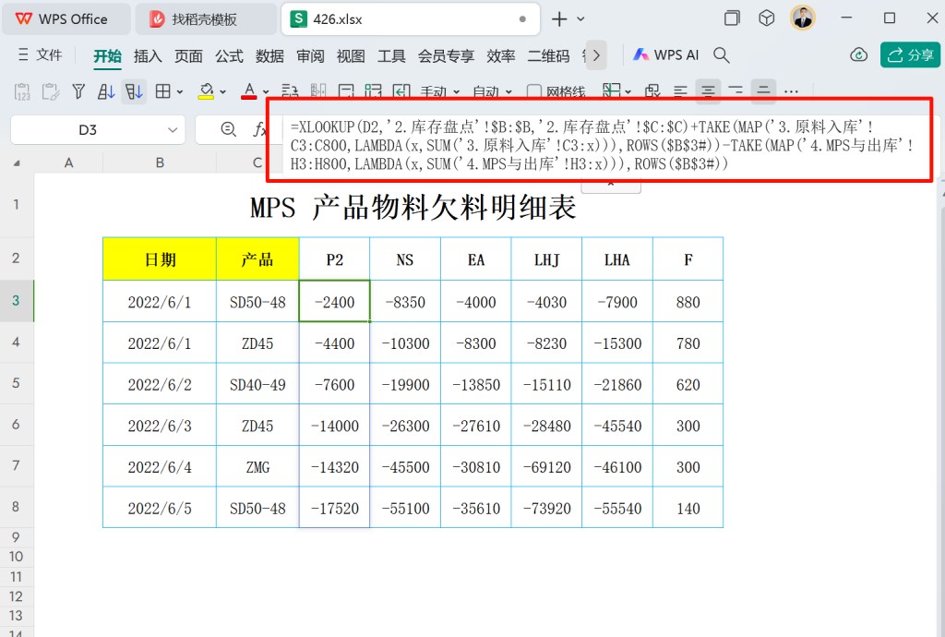Open the user avatar profile

pyautogui.click(x=802, y=18)
